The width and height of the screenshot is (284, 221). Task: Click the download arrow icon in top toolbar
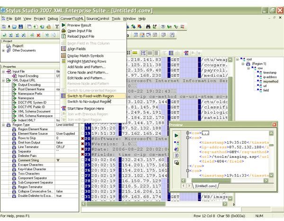pos(9,27)
